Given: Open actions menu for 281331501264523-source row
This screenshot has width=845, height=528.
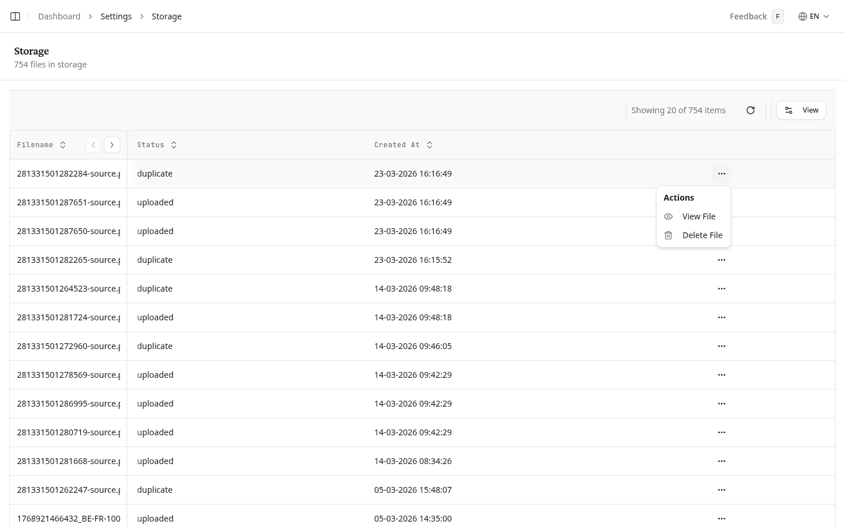Looking at the screenshot, I should [722, 289].
